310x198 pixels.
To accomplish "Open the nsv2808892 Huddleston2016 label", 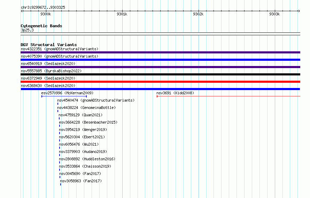I will coord(87,159).
